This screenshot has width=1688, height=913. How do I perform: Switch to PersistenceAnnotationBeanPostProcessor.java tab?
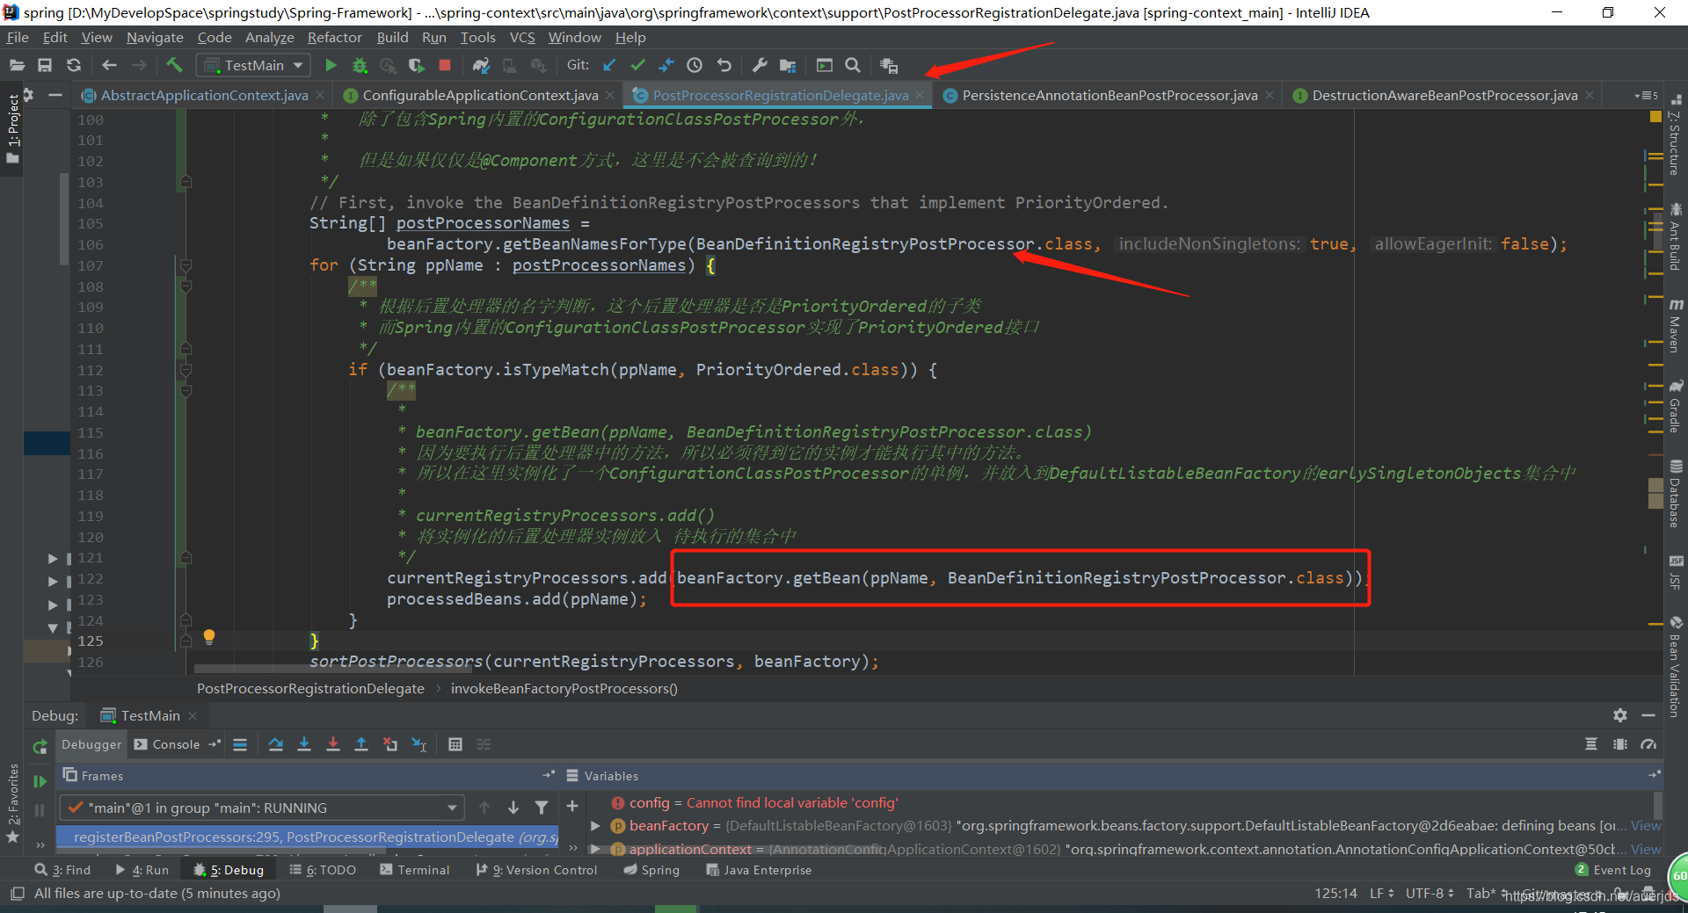(1110, 95)
